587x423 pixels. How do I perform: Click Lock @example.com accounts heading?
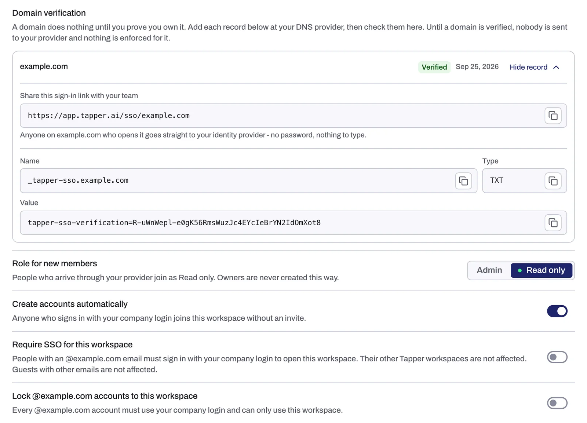[105, 396]
